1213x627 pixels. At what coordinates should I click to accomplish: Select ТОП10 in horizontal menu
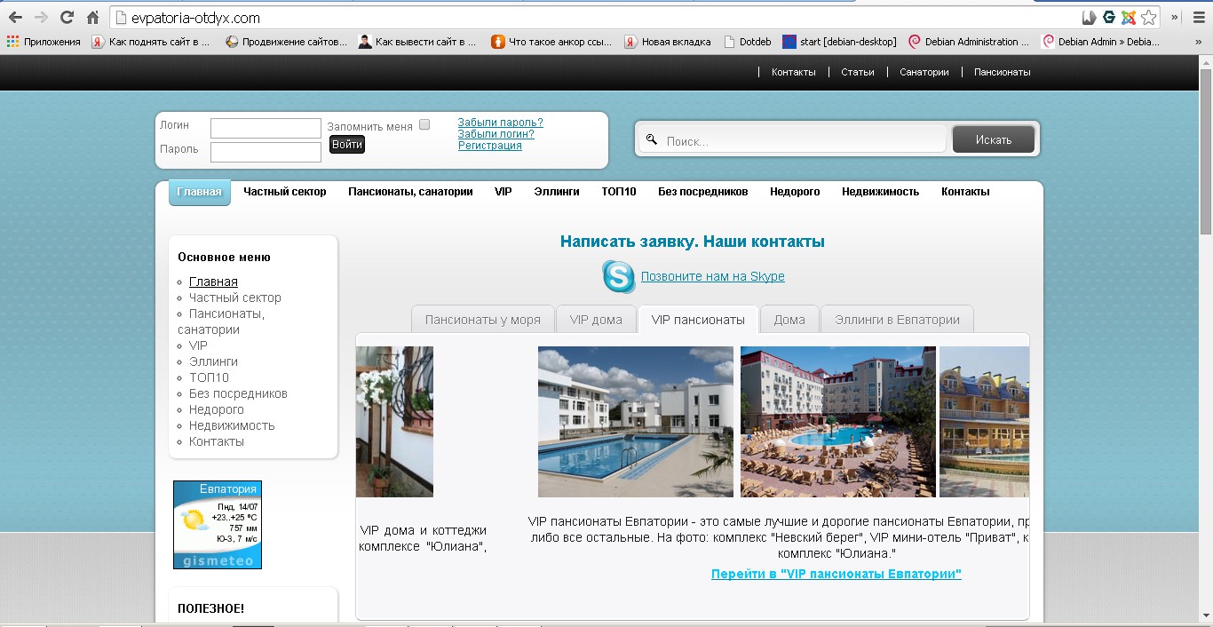coord(619,192)
